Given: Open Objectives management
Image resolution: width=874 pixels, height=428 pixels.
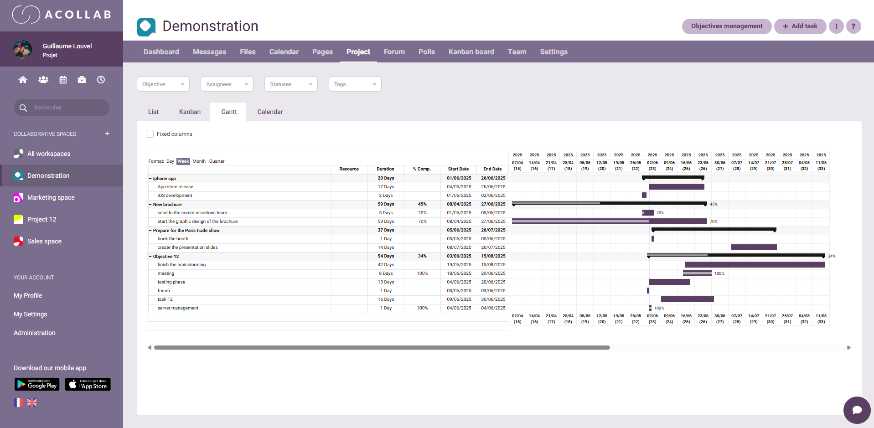Looking at the screenshot, I should (726, 26).
